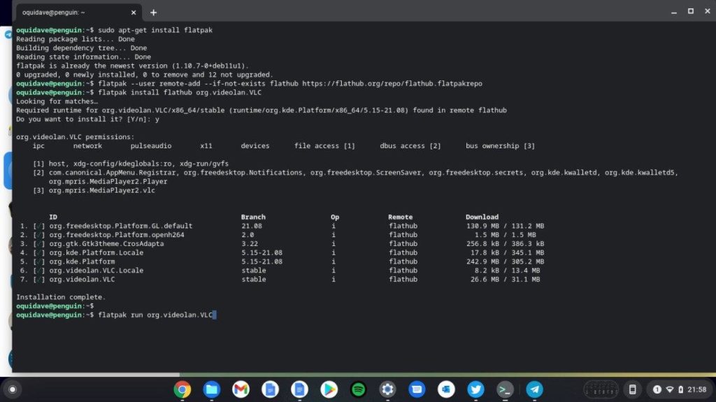Click the 'Installation complete.' line
Screen dimensions: 716x402
pos(61,297)
